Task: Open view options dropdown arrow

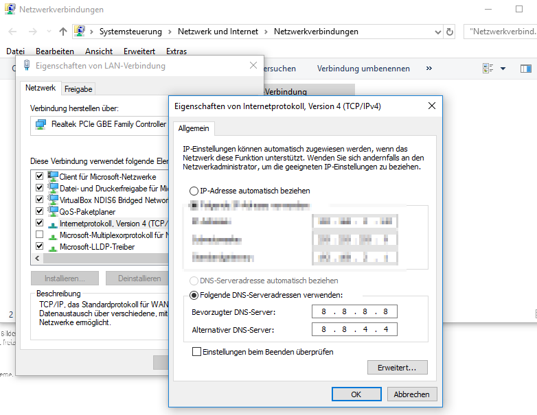Action: (503, 69)
